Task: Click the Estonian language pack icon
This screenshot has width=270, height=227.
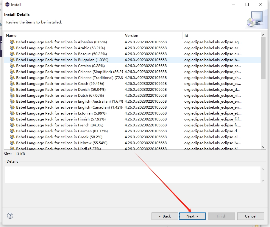Action: 12,113
